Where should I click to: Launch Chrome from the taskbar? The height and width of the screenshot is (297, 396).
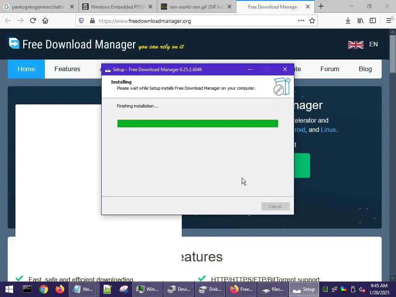pyautogui.click(x=43, y=289)
